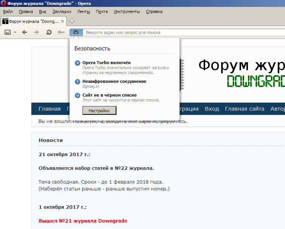Click the Back arrow navigation button

[x=25, y=32]
